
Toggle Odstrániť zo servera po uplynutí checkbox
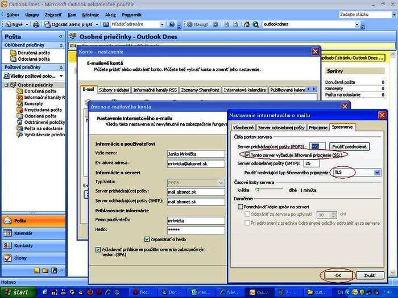pyautogui.click(x=247, y=214)
